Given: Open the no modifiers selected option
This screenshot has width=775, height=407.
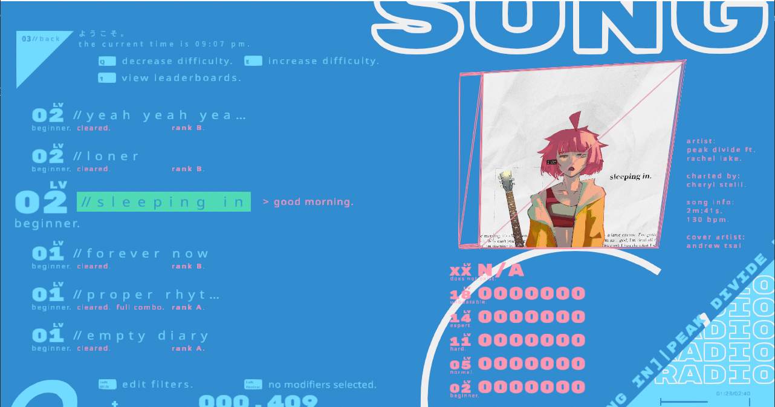Looking at the screenshot, I should [x=322, y=385].
